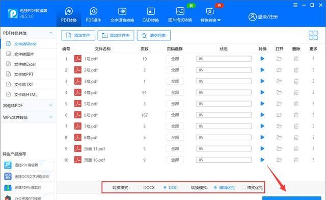Click 页数 column header
This screenshot has width=326, height=200.
pyautogui.click(x=144, y=49)
